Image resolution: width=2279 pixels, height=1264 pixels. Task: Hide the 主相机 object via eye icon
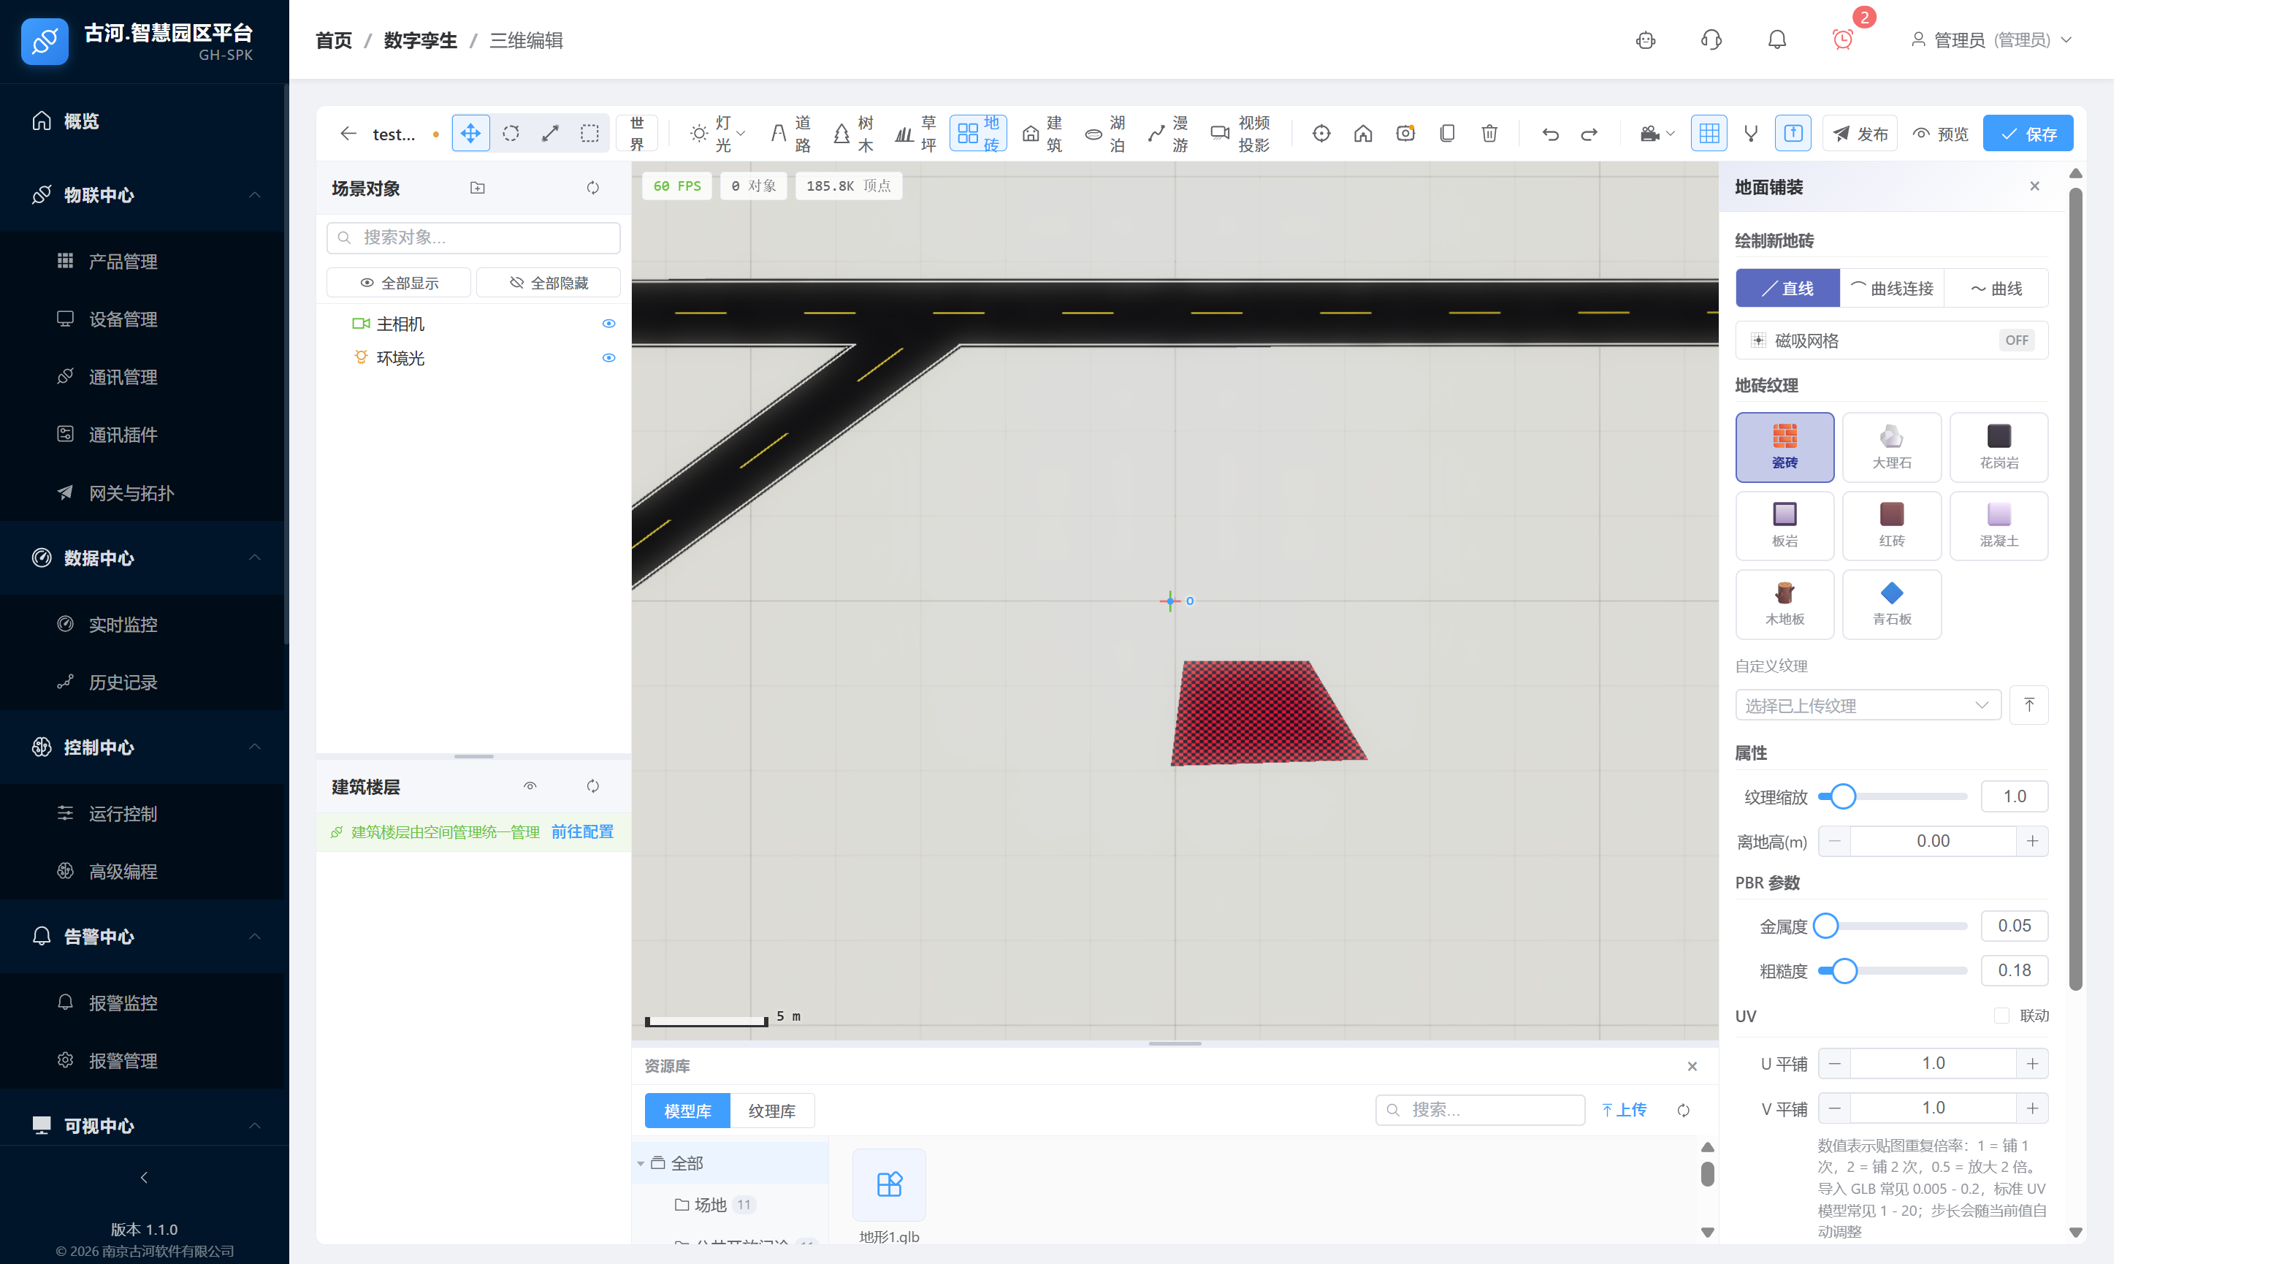pos(608,324)
